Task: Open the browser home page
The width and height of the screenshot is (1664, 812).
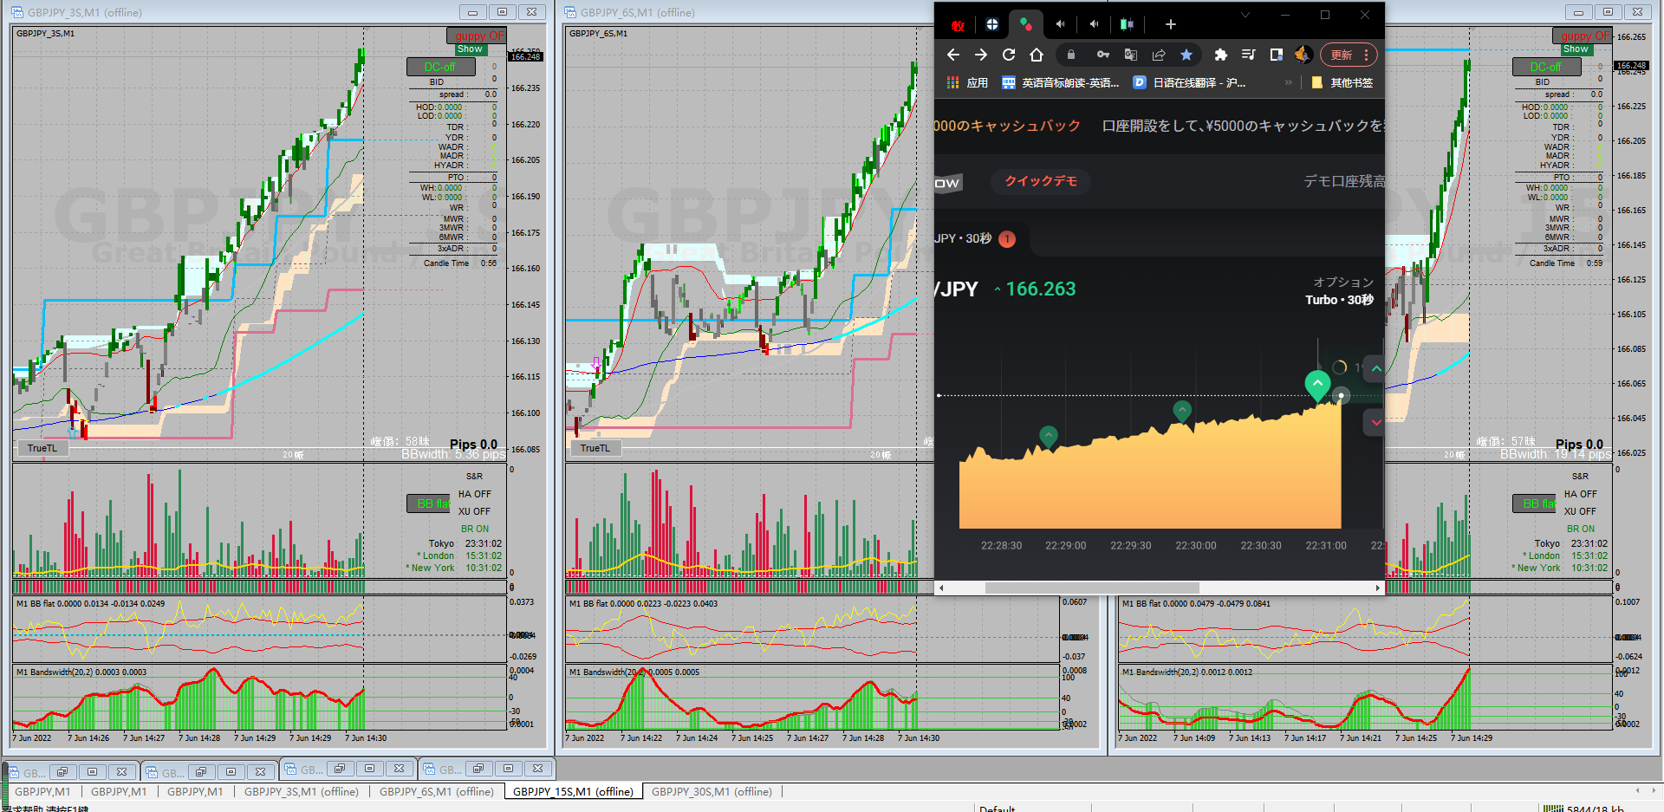Action: click(x=1037, y=55)
